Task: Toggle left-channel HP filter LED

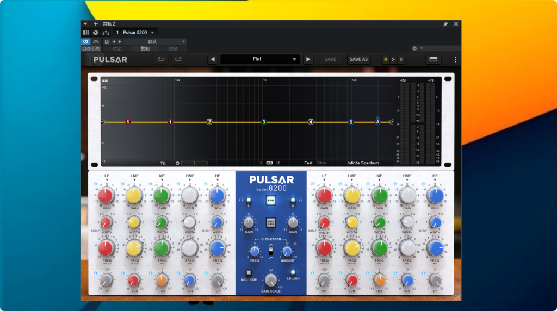Action: [95, 273]
